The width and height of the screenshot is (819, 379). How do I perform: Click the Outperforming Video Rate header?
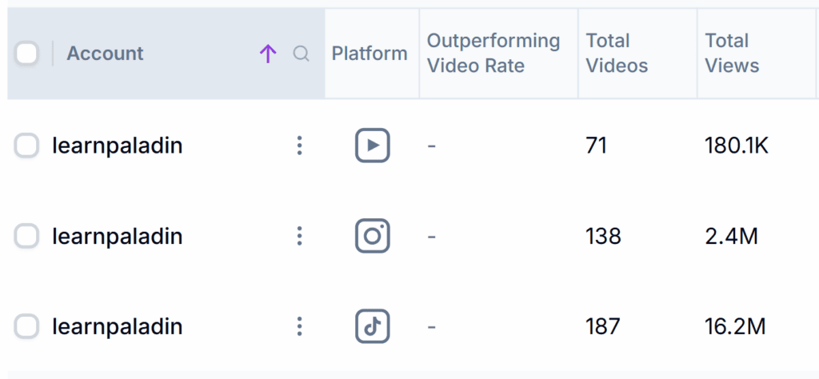coord(493,54)
